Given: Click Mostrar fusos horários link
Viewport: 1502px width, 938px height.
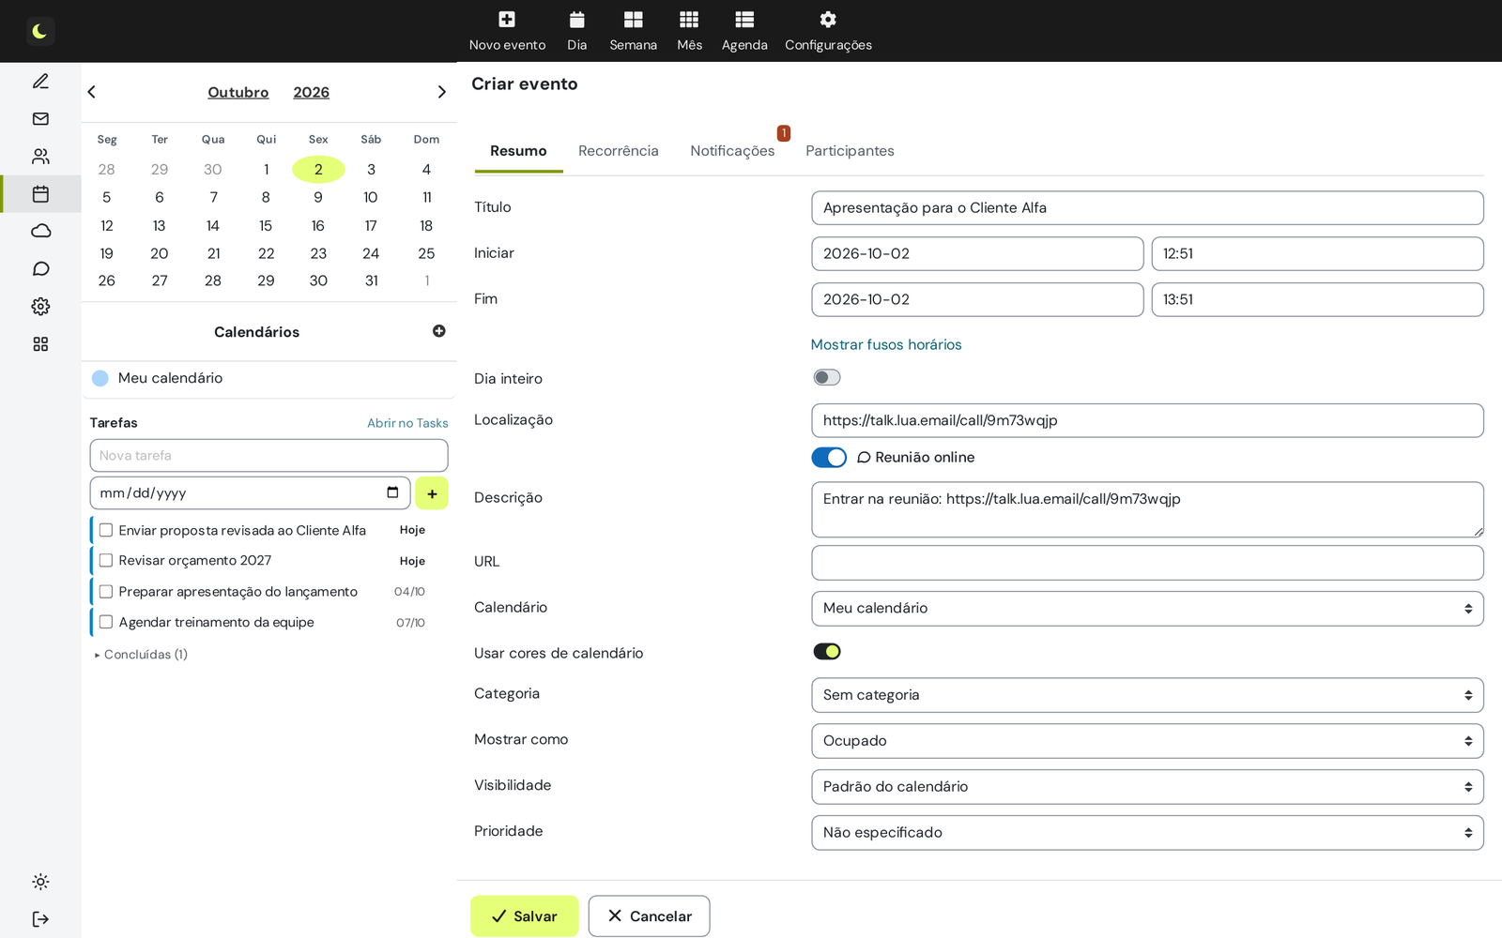Looking at the screenshot, I should 886,345.
